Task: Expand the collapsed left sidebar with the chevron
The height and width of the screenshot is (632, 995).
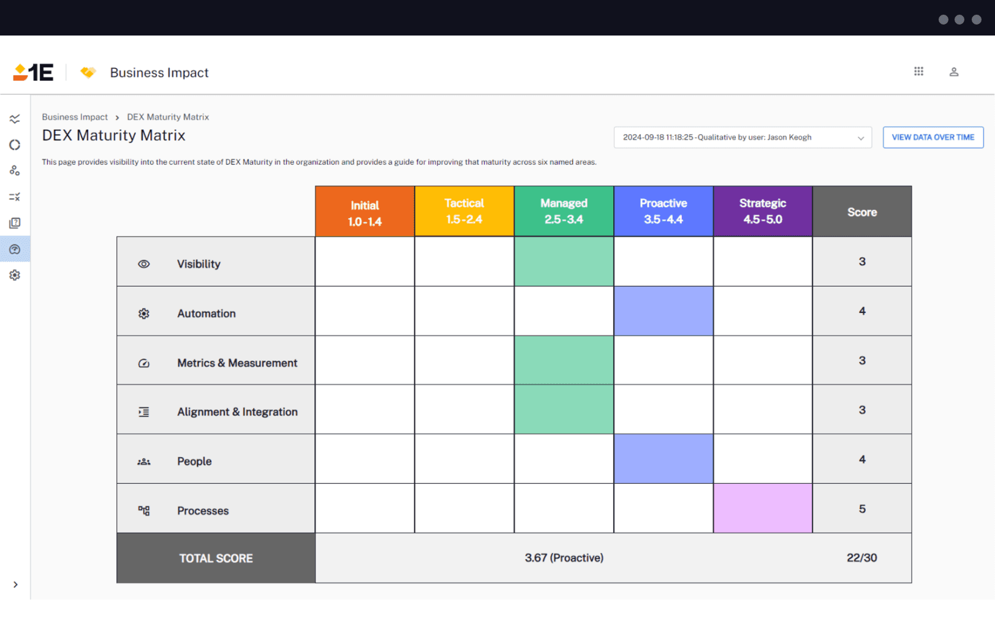Action: (x=16, y=584)
